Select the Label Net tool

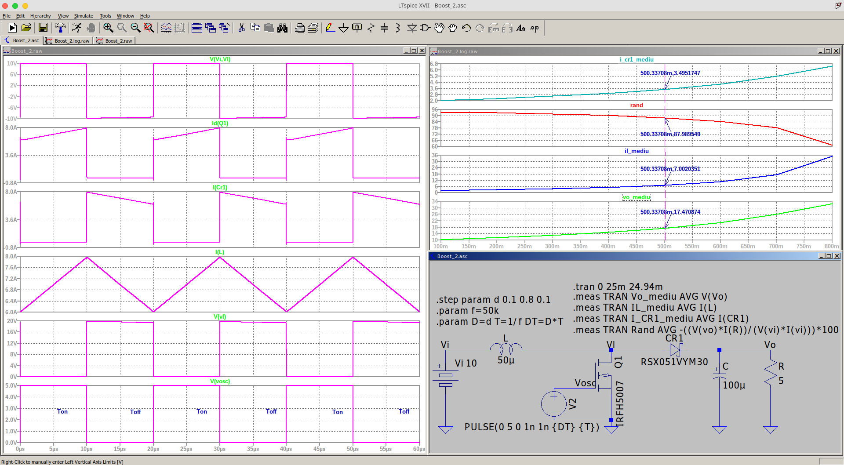(x=357, y=28)
